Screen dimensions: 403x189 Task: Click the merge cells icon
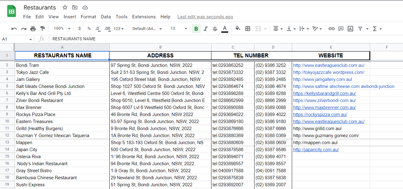click(x=258, y=29)
